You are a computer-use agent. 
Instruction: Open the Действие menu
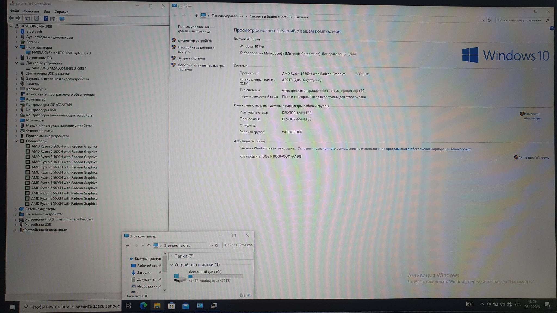pyautogui.click(x=31, y=11)
